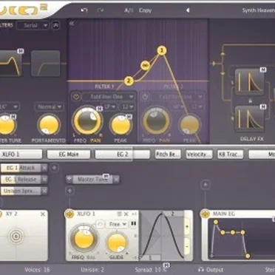Image resolution: width=275 pixels, height=275 pixels.
Task: Click the undo arrow icon
Action: 84,10
